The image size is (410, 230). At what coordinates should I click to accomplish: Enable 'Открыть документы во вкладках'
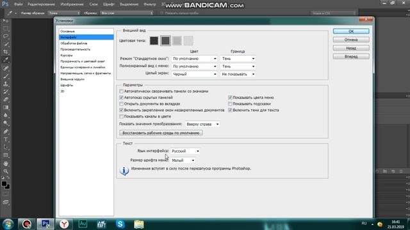tap(121, 103)
